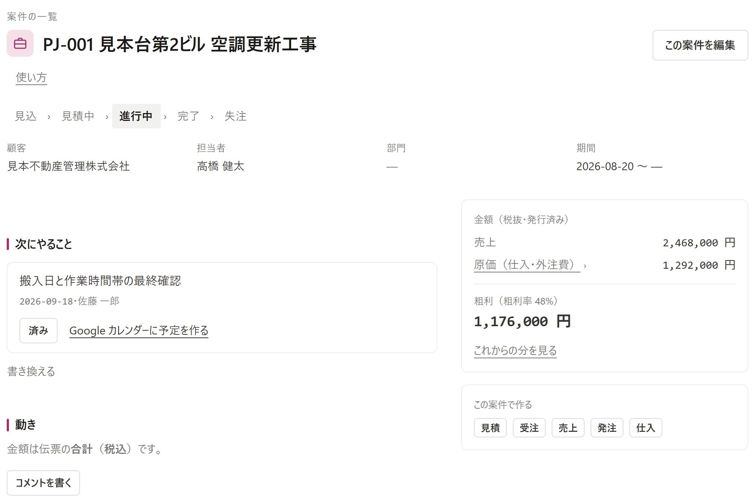This screenshot has width=755, height=502.
Task: Click the task title 搬入日と作業時間帯の最終確認
Action: (x=101, y=281)
